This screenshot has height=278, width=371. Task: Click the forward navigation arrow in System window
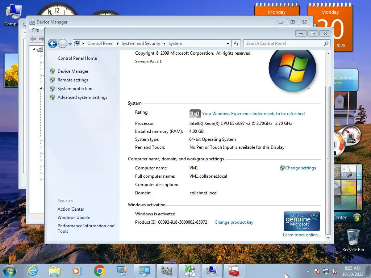click(x=63, y=43)
